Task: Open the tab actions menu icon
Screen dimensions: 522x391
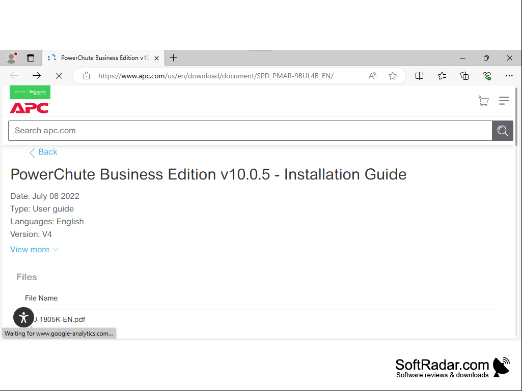Action: [31, 58]
